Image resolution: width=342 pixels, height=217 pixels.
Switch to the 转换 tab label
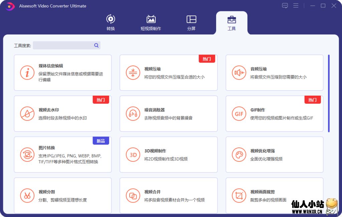click(x=111, y=29)
